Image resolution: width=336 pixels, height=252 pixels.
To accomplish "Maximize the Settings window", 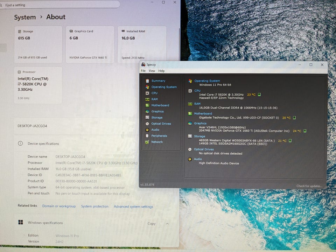I will click(x=163, y=2).
